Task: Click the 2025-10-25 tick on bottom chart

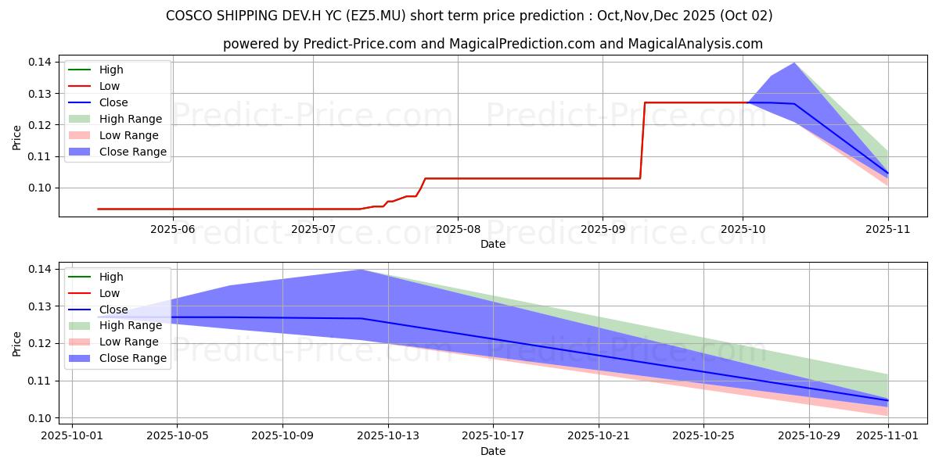Action: pos(704,436)
